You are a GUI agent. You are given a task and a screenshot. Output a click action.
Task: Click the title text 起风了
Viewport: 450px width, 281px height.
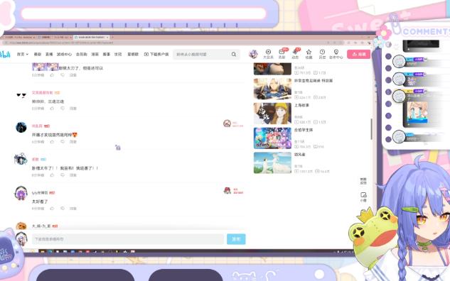(299, 155)
